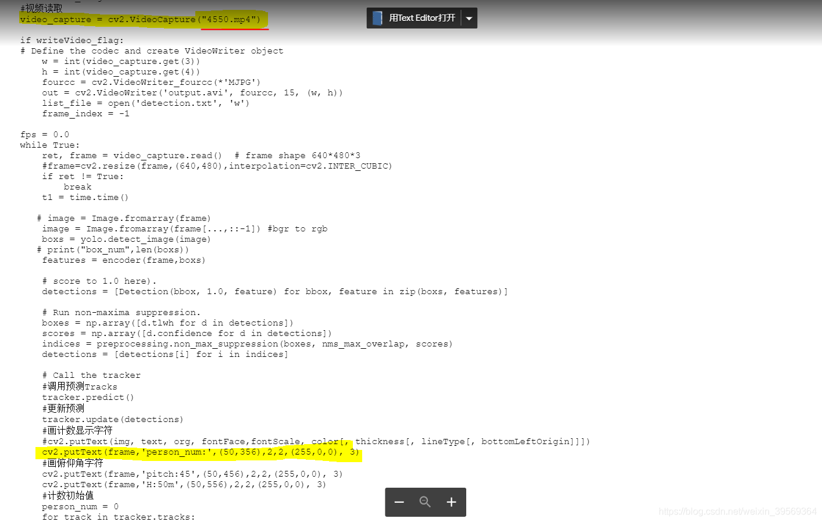
Task: Click the "while True:" statement
Action: click(49, 145)
